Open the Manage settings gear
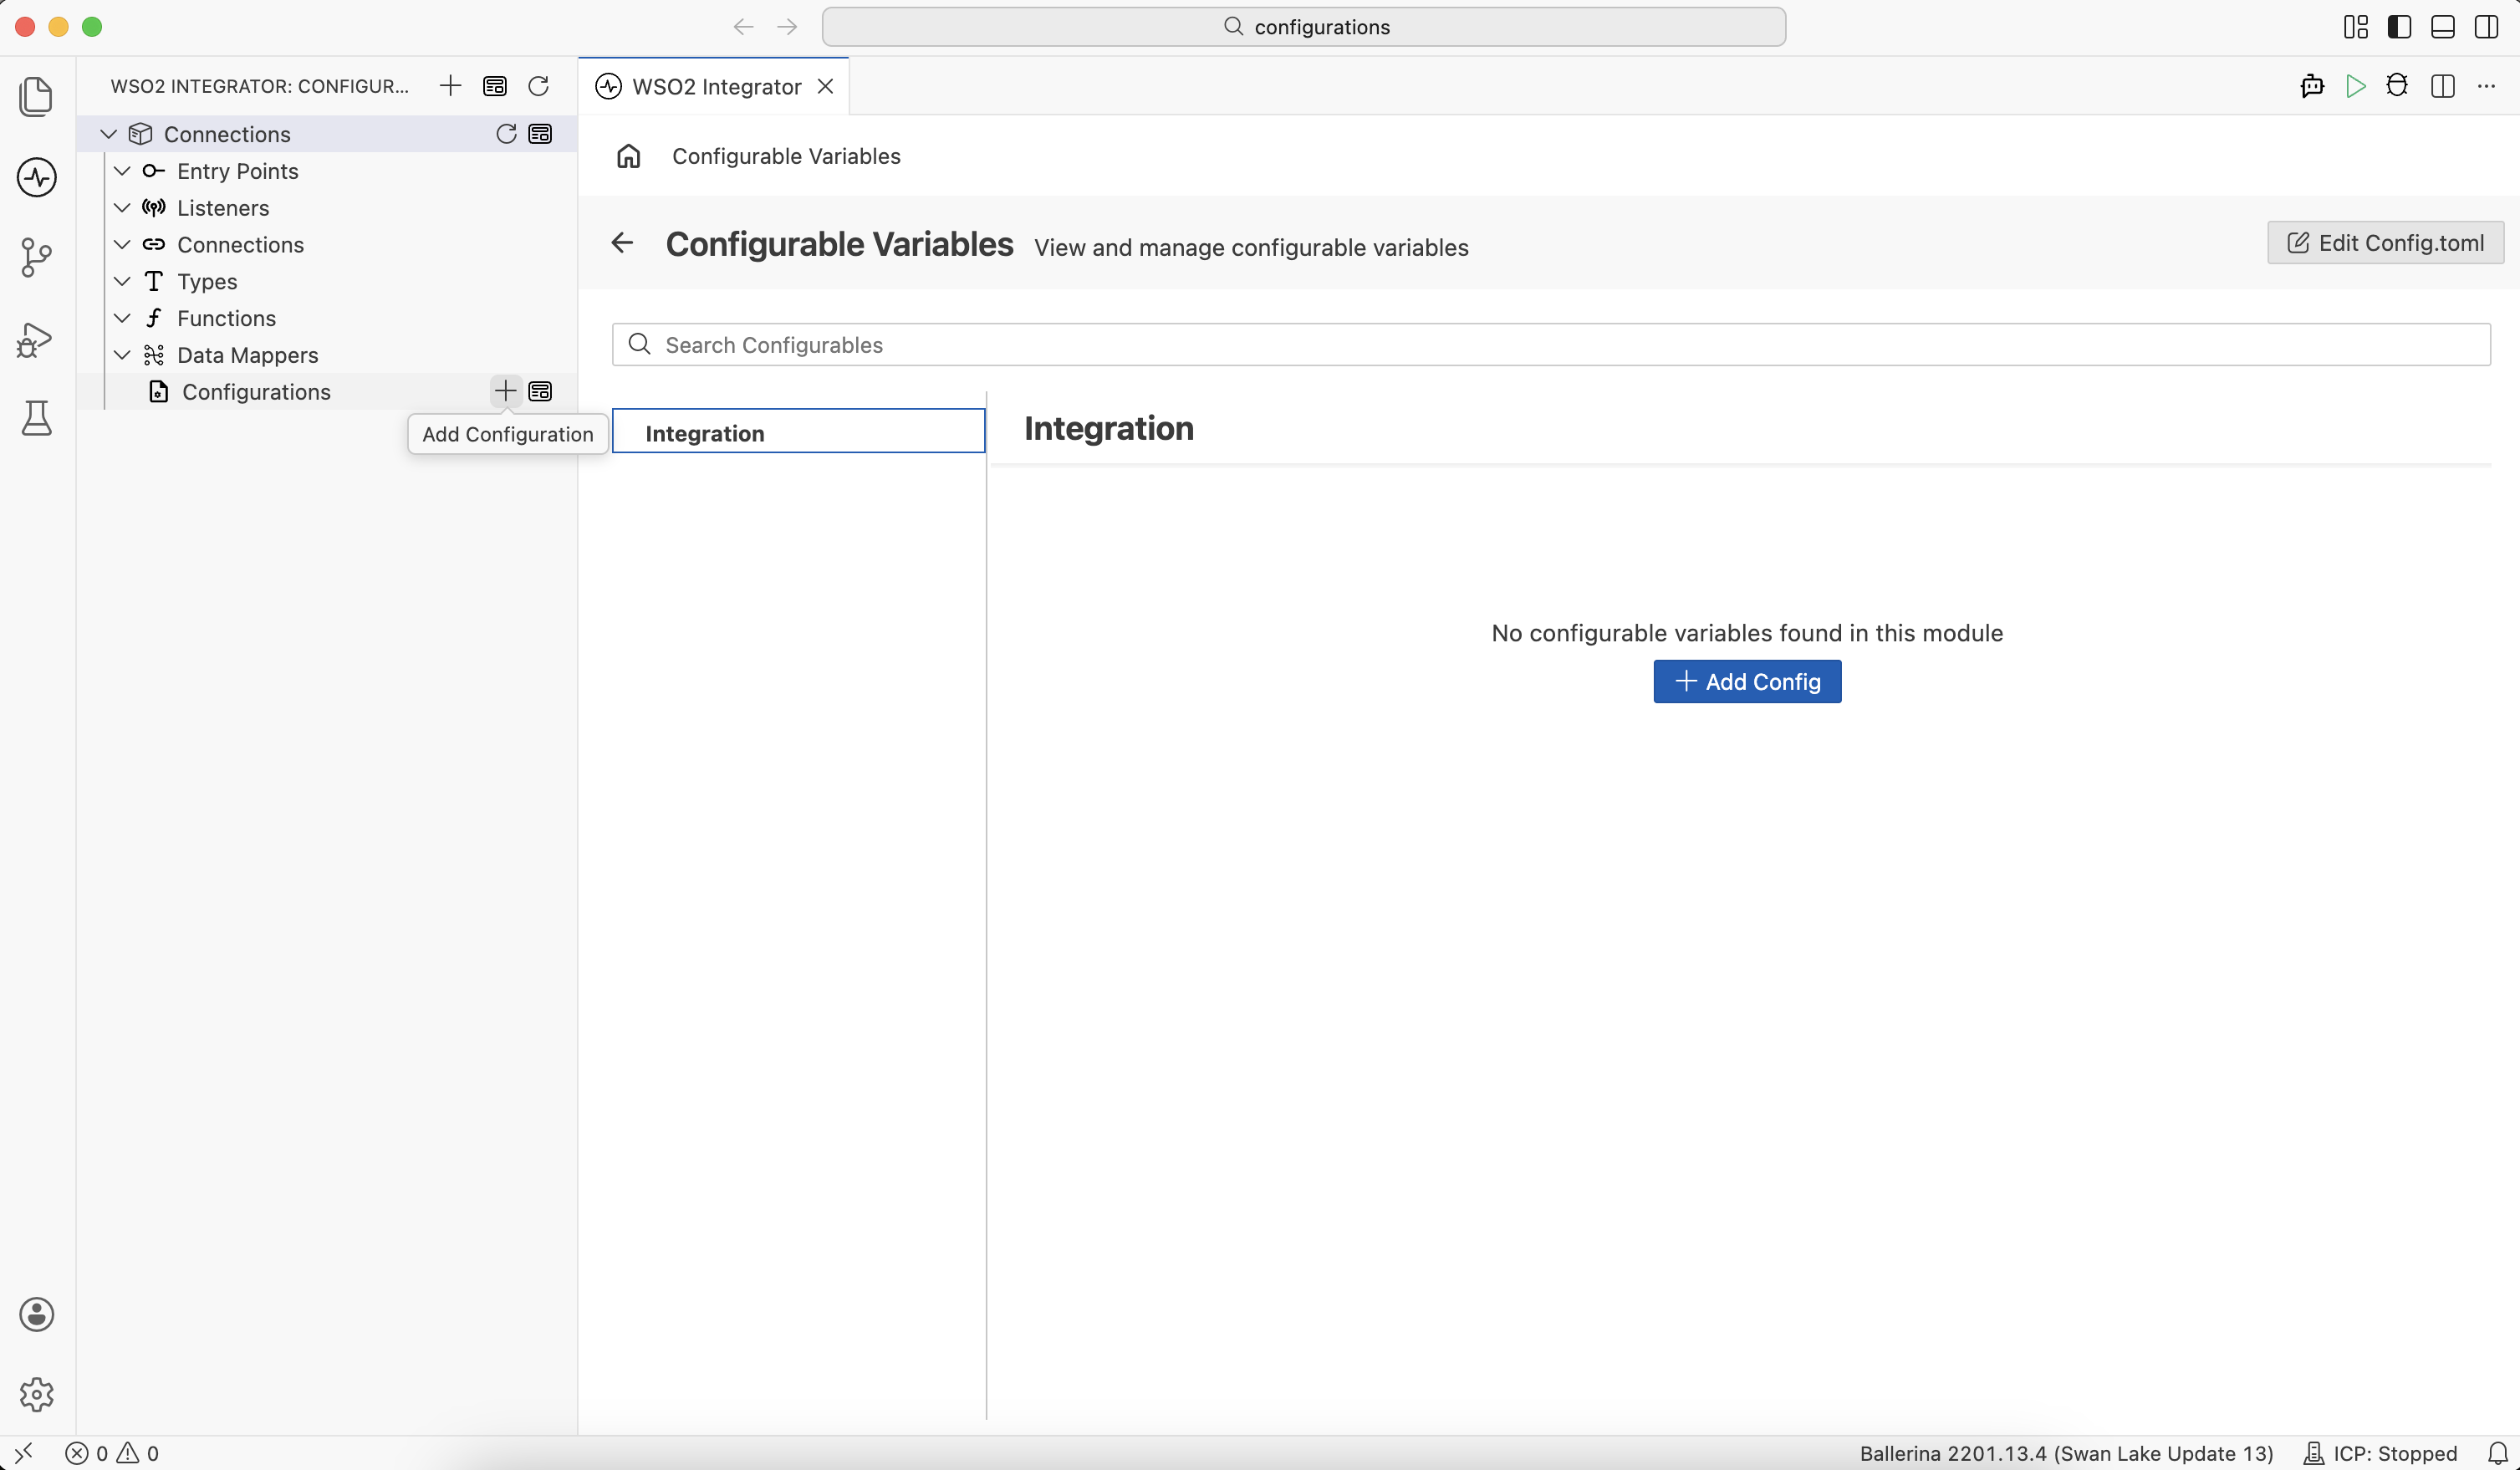2520x1470 pixels. click(x=37, y=1395)
